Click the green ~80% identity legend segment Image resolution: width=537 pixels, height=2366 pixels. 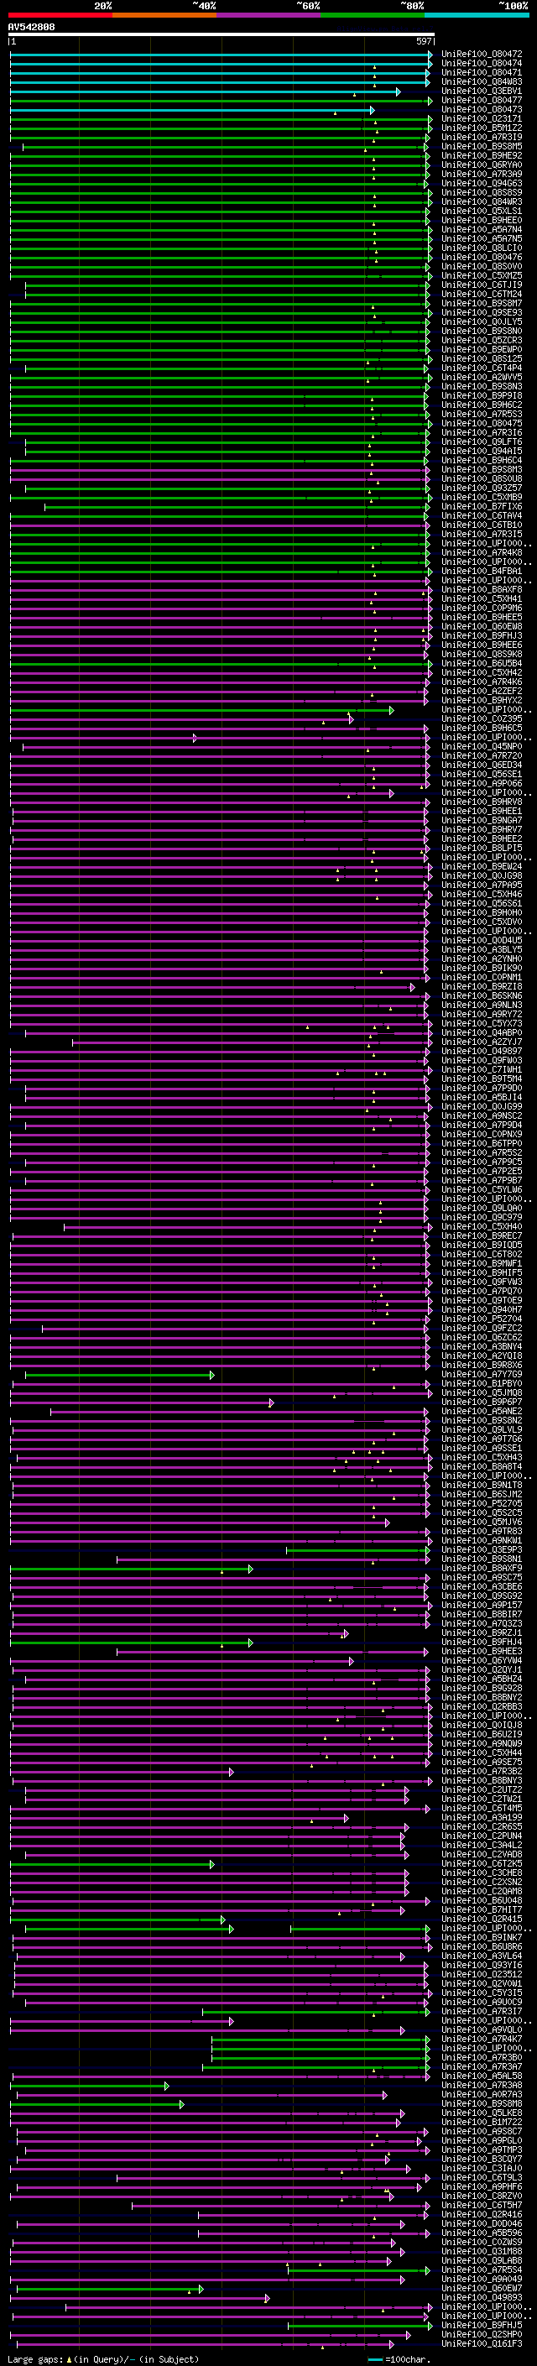pos(373,15)
